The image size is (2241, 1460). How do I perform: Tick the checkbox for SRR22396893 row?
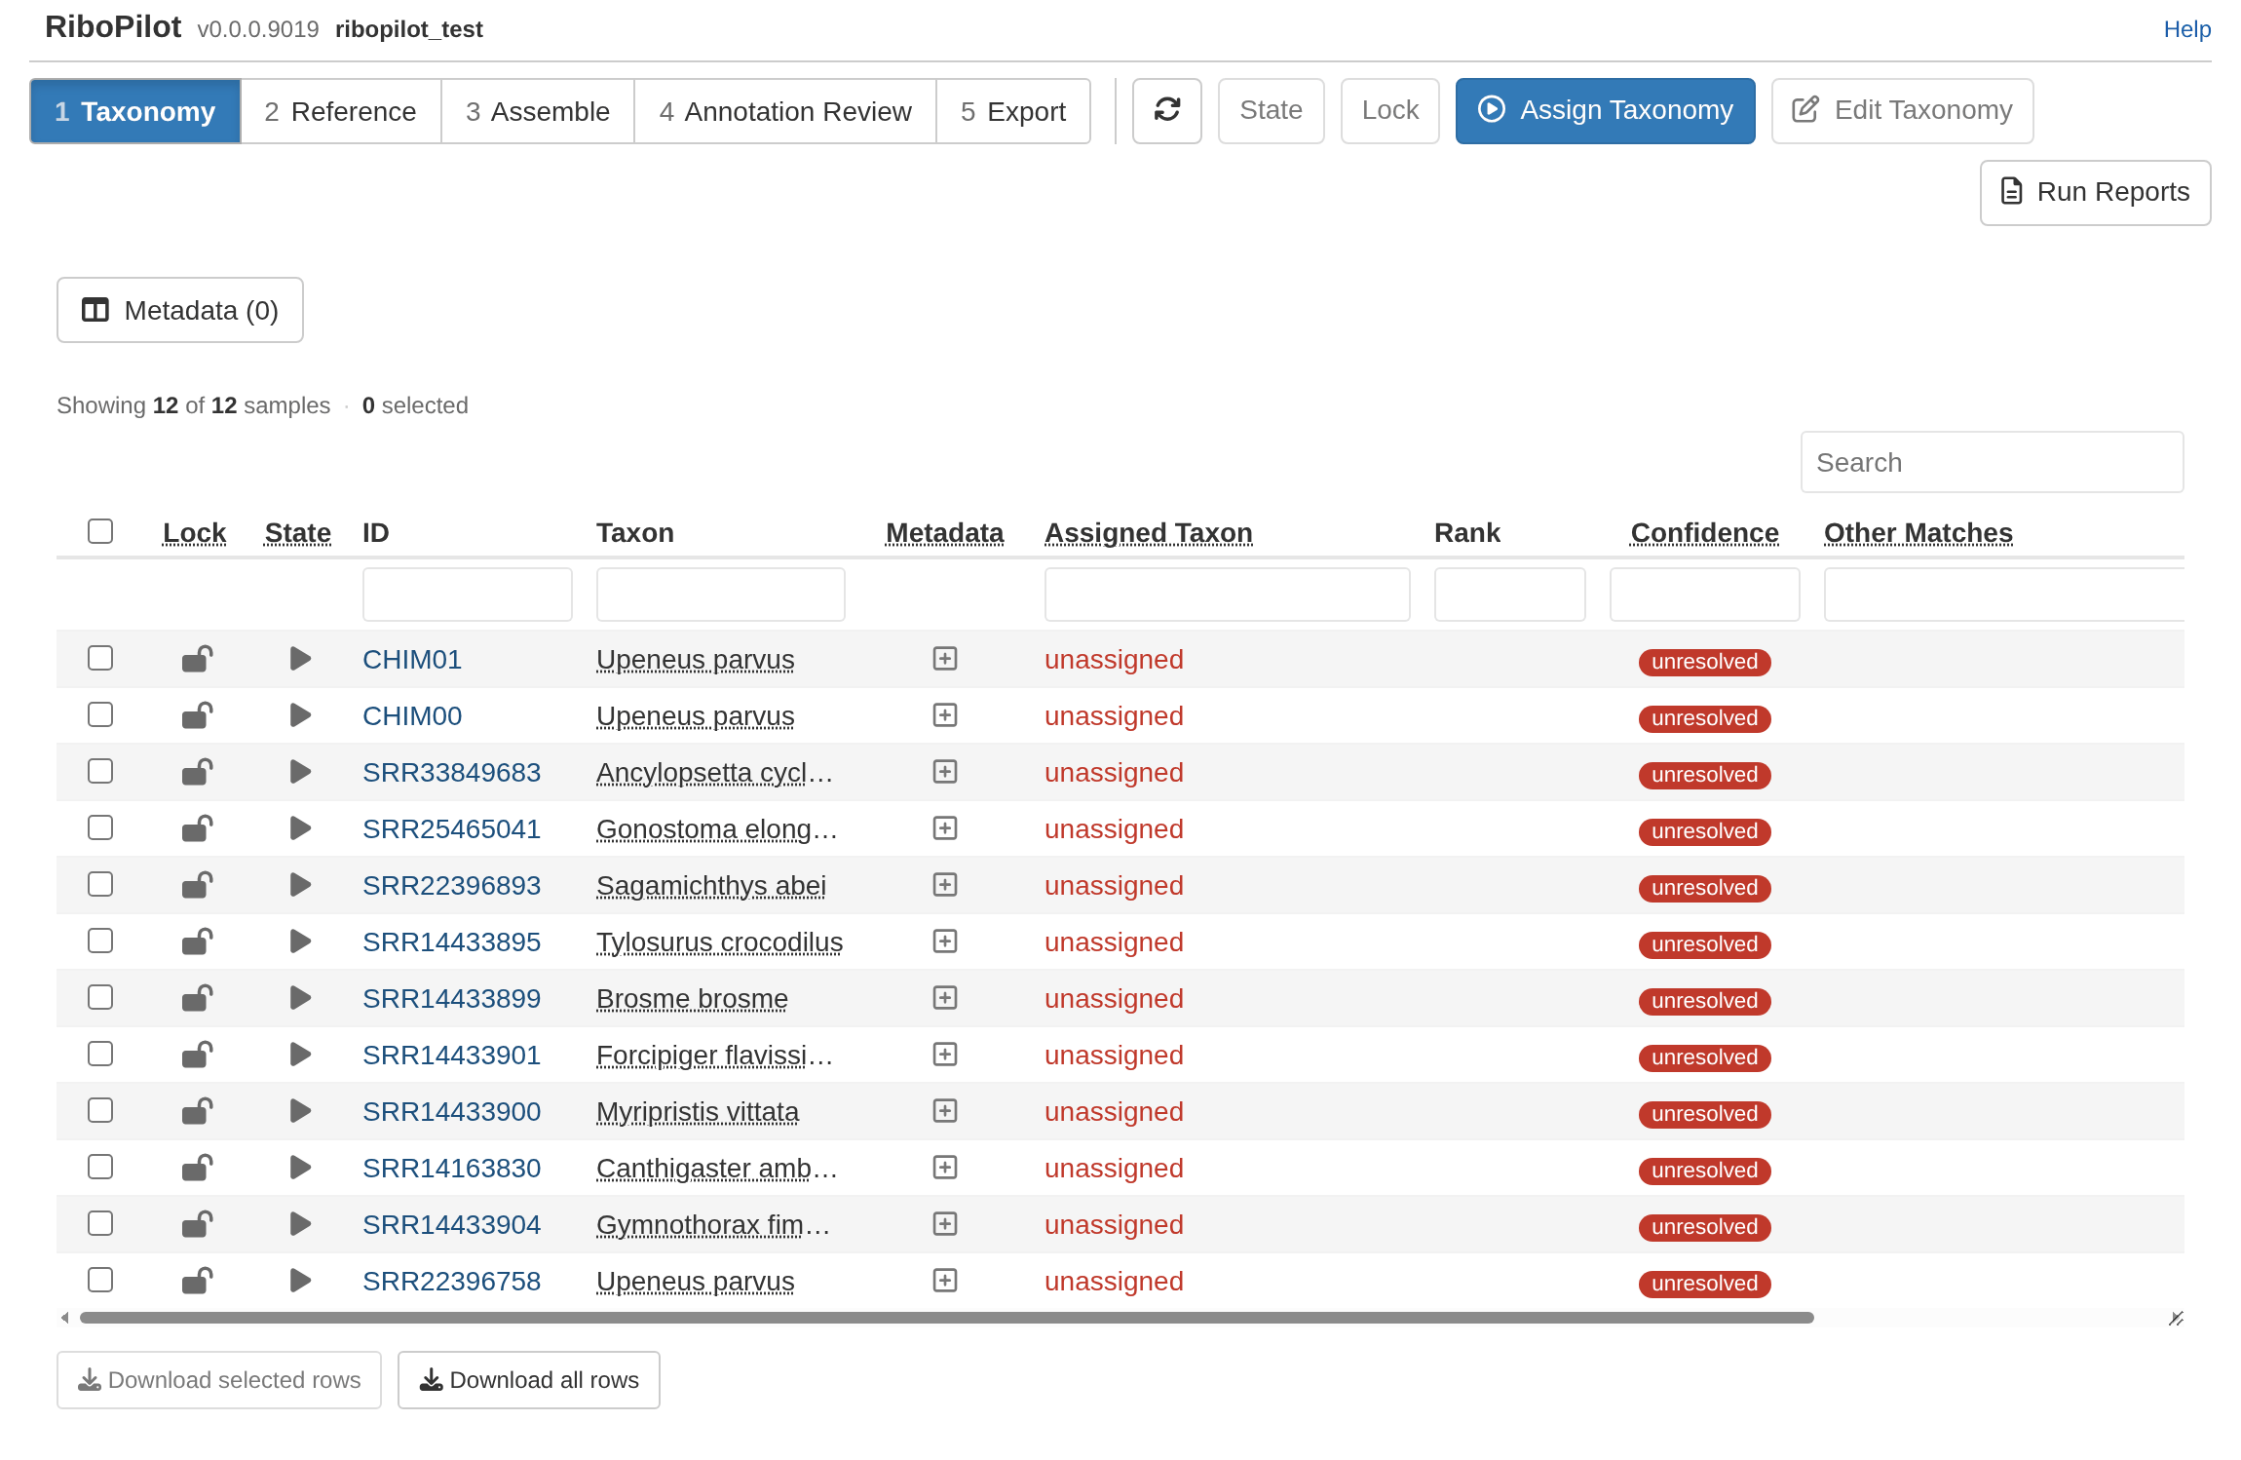[100, 884]
